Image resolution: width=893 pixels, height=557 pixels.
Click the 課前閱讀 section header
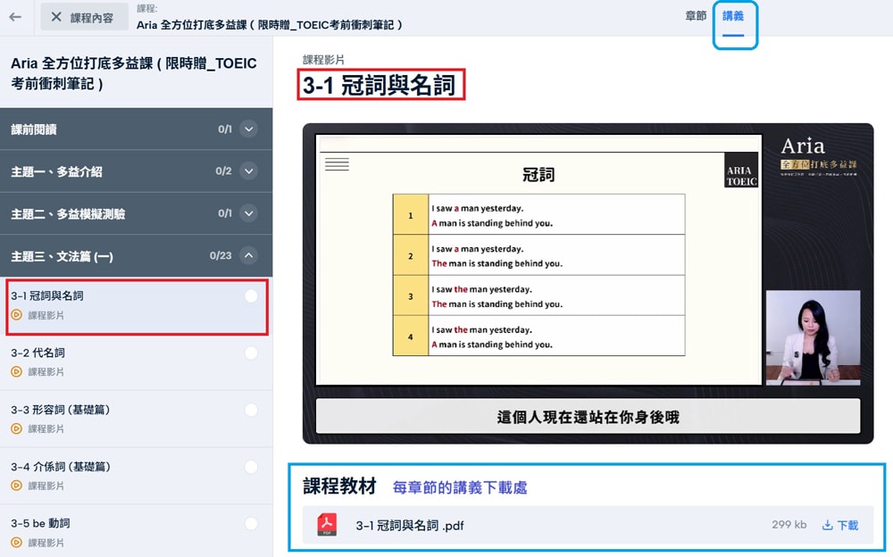pyautogui.click(x=136, y=129)
